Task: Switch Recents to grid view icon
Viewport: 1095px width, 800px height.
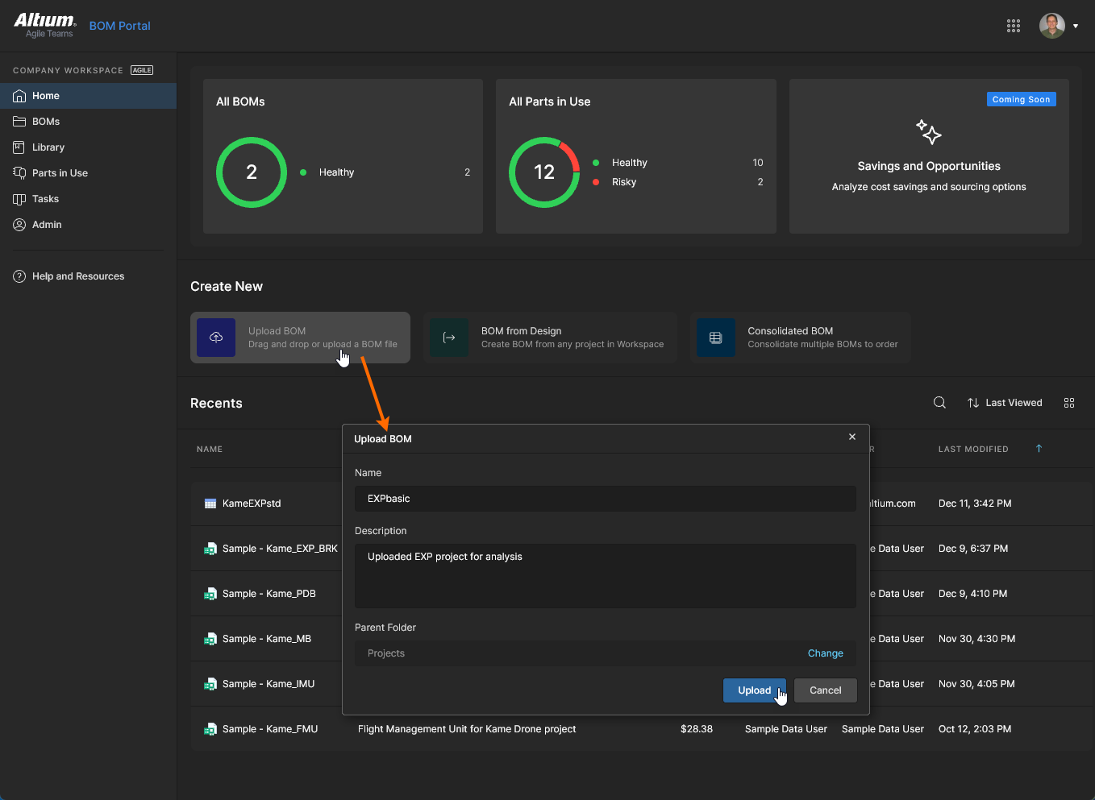Action: click(x=1069, y=403)
